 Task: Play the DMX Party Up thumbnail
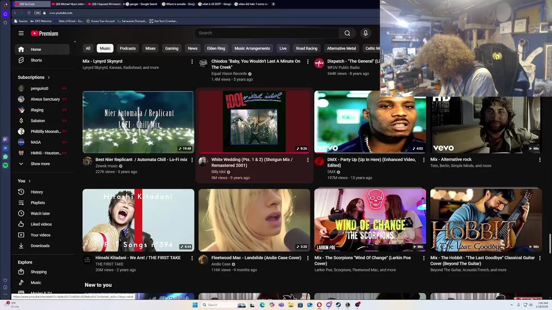(370, 122)
